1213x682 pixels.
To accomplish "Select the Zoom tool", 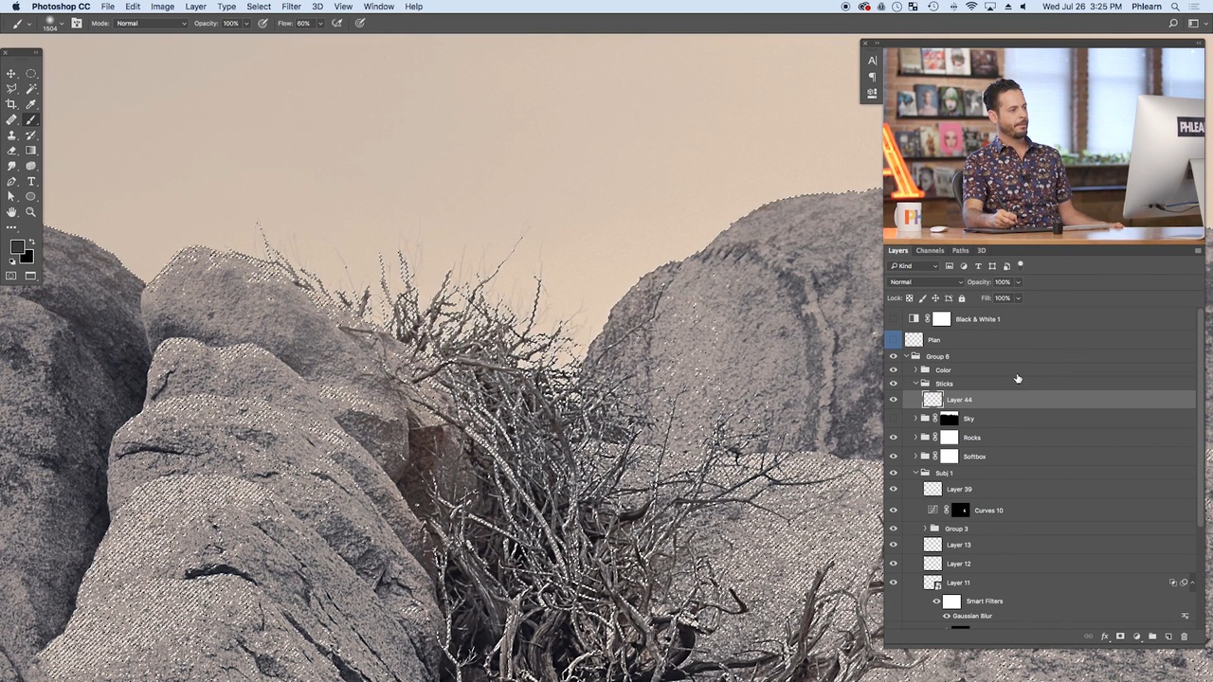I will click(30, 212).
